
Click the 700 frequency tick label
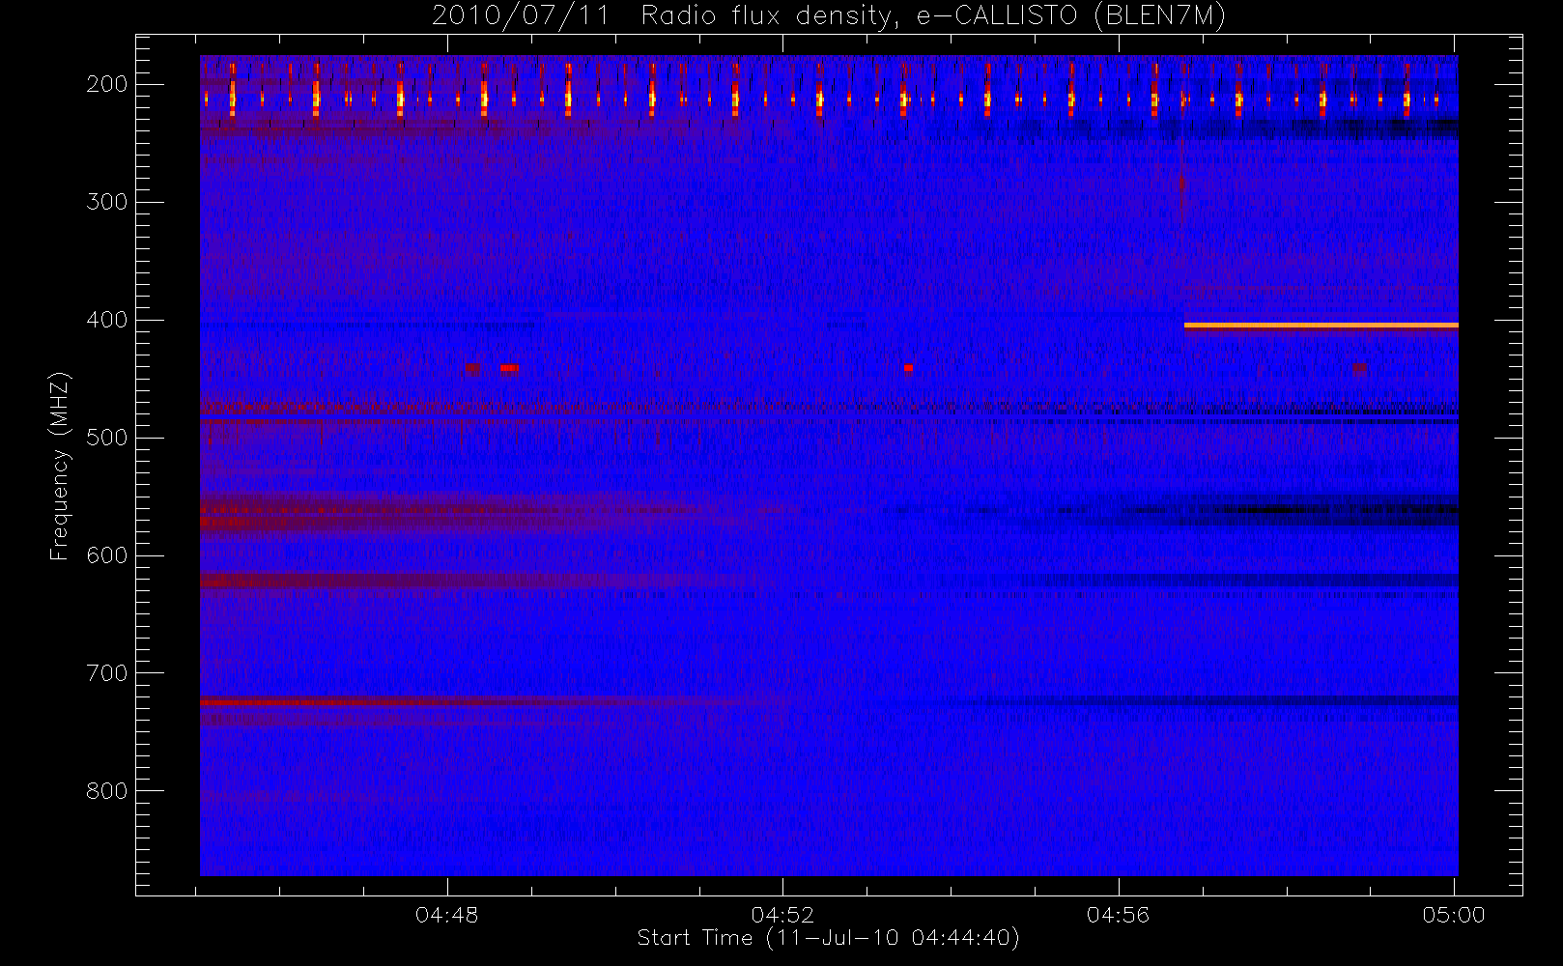click(x=107, y=673)
